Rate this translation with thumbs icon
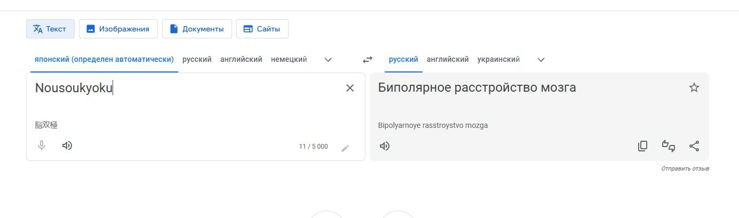Image resolution: width=739 pixels, height=218 pixels. tap(669, 146)
